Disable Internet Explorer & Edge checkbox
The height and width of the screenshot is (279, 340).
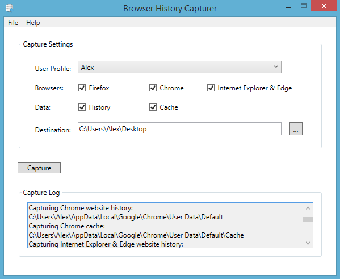pyautogui.click(x=211, y=88)
